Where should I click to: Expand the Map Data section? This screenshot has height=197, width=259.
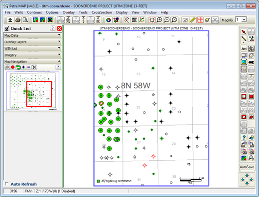[32, 35]
